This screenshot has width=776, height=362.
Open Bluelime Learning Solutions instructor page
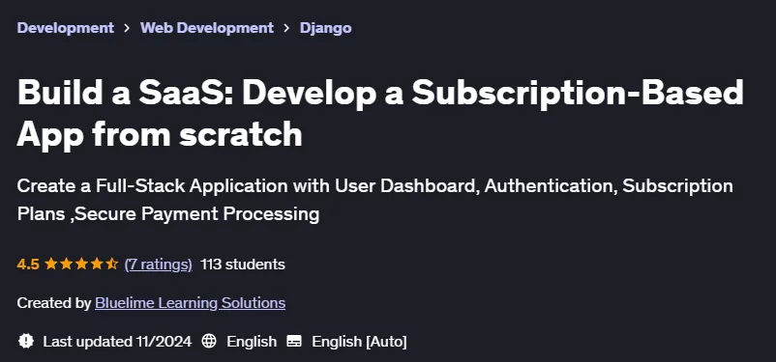pyautogui.click(x=190, y=303)
